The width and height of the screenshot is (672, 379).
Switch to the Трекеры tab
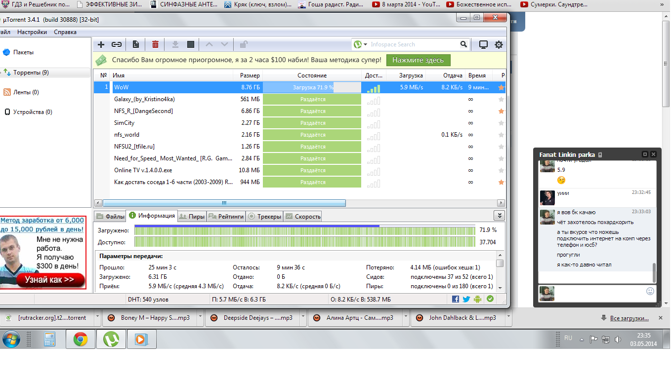pos(264,216)
